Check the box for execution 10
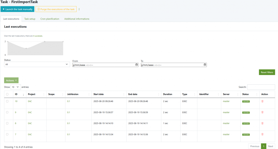 (x=7, y=101)
